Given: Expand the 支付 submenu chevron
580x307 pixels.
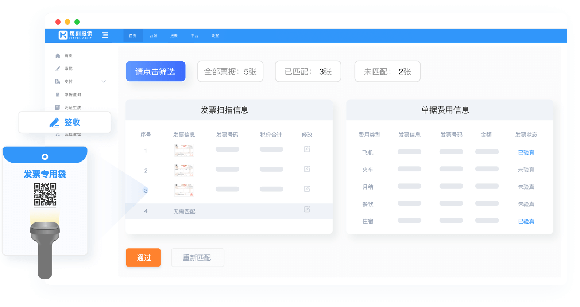Looking at the screenshot, I should [104, 82].
